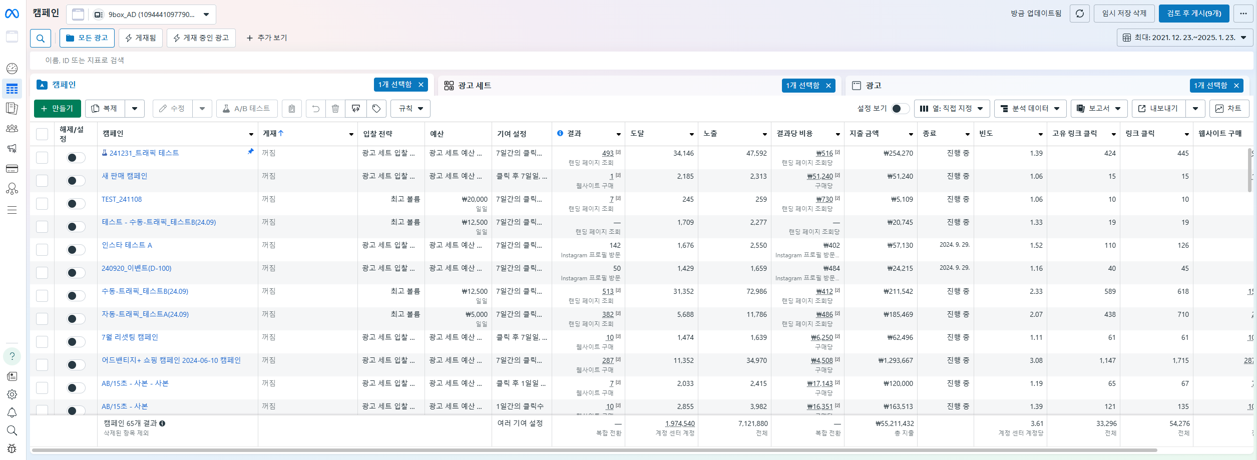The width and height of the screenshot is (1257, 460).
Task: Click the trash delete icon
Action: [335, 109]
